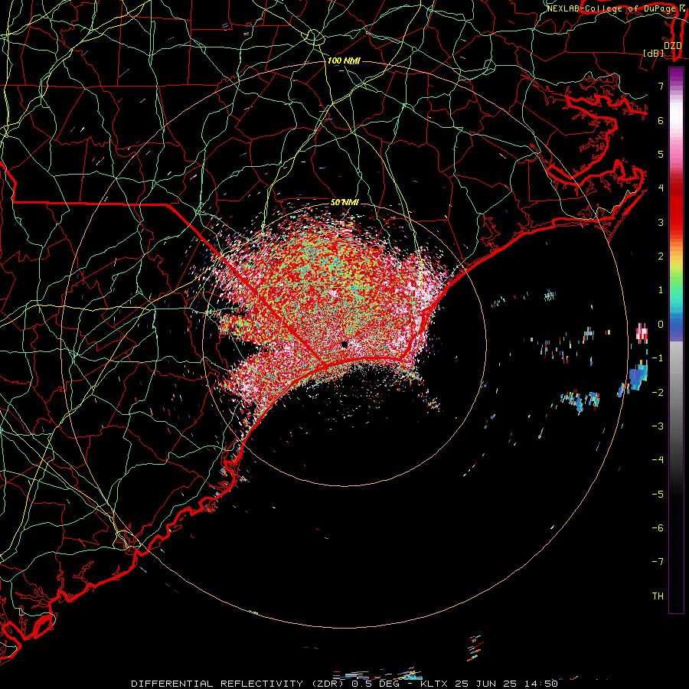Viewport: 689px width, 689px height.
Task: Click the [dB] unit label
Action: click(653, 53)
